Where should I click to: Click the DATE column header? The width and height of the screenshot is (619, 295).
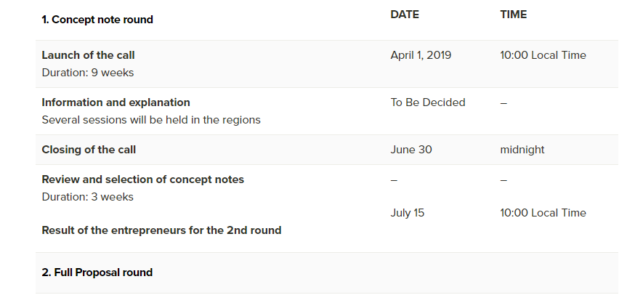click(405, 15)
